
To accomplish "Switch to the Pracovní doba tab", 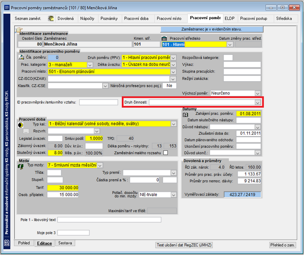I will (136, 19).
